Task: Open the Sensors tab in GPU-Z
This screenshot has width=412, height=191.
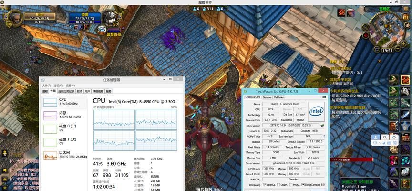Action: coord(267,97)
